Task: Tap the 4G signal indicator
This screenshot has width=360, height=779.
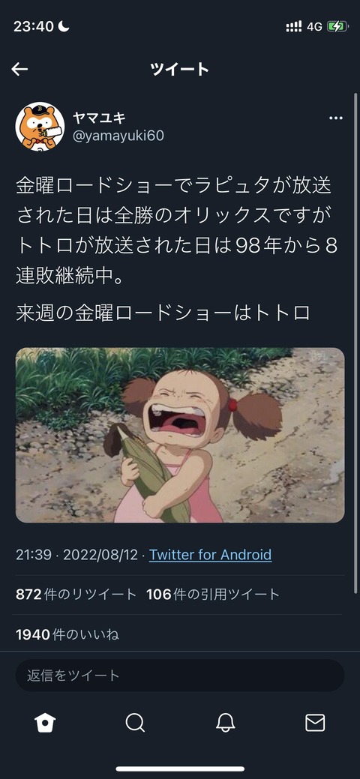Action: [314, 27]
